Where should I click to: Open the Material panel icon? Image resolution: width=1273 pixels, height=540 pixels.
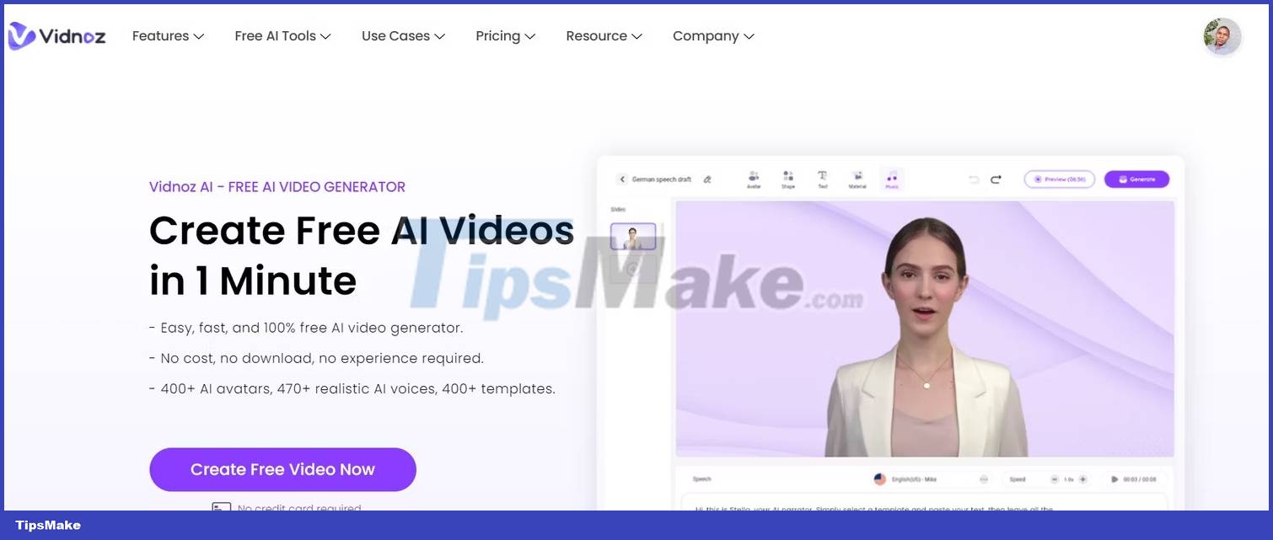(857, 178)
